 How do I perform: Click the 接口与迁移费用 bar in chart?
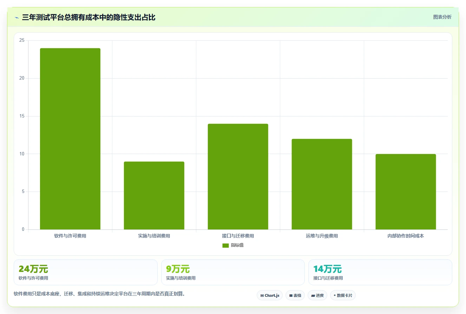[238, 176]
